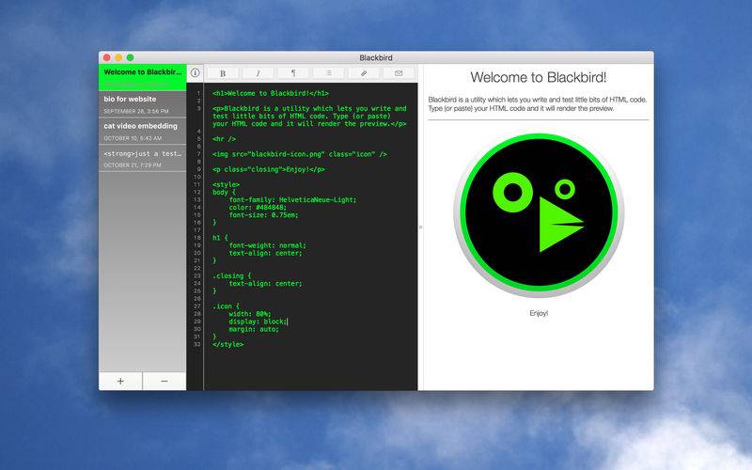Viewport: 752px width, 470px height.
Task: Click the 'Enjoy!' text in the preview
Action: [x=539, y=313]
